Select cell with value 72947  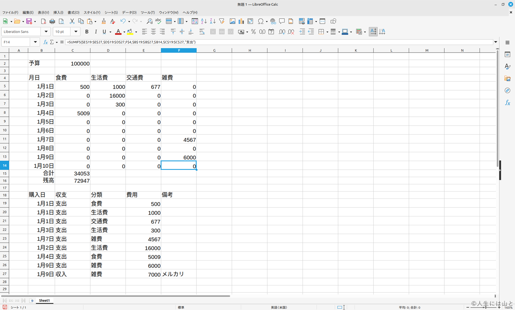tap(72, 181)
